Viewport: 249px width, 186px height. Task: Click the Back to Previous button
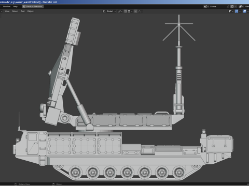coord(33,7)
